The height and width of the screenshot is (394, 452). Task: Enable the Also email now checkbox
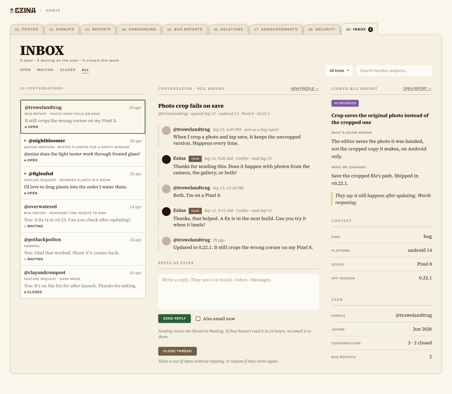click(198, 319)
